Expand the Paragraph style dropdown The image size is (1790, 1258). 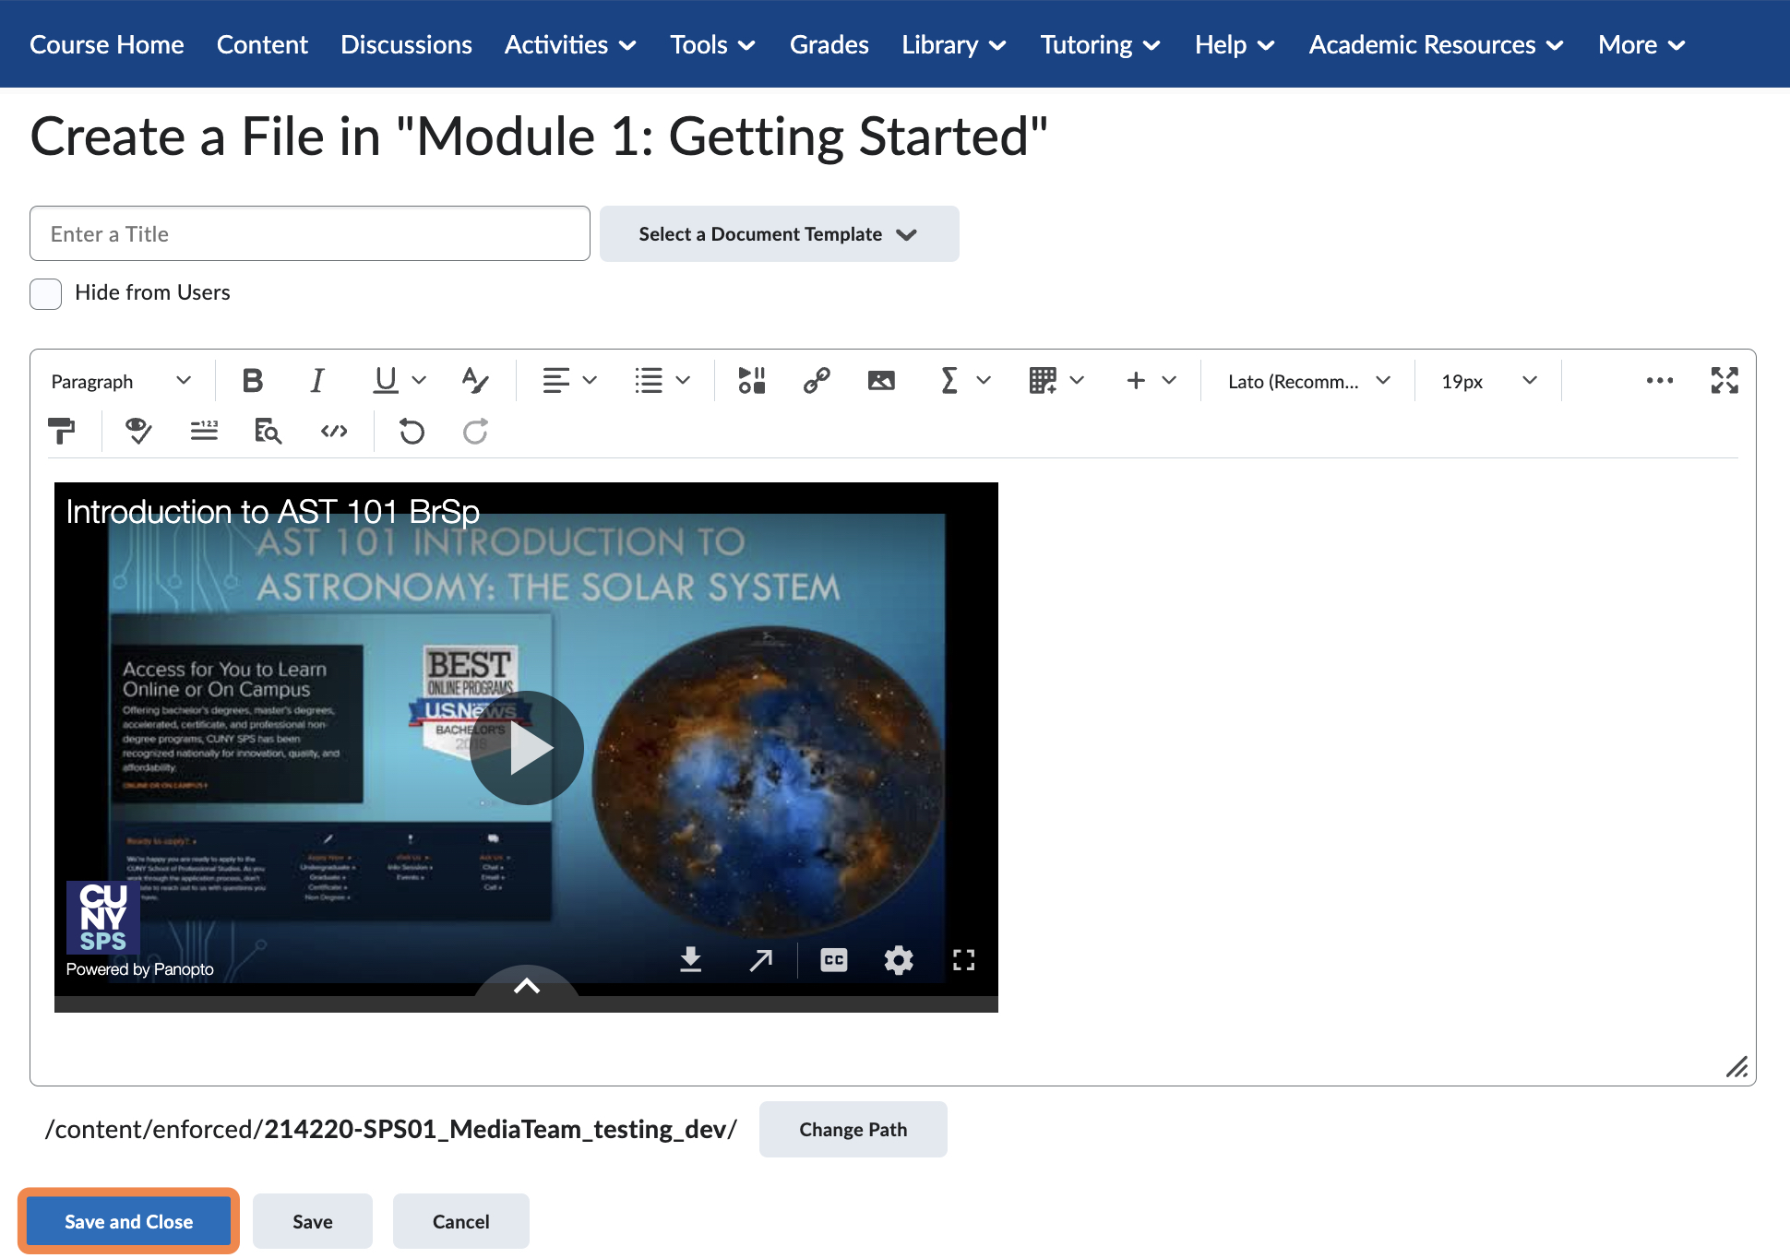tap(120, 380)
